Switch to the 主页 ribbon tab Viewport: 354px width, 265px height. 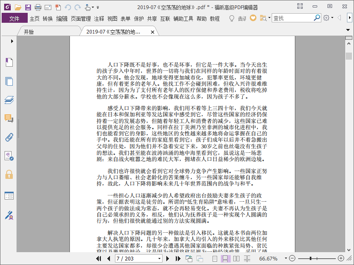(x=35, y=19)
